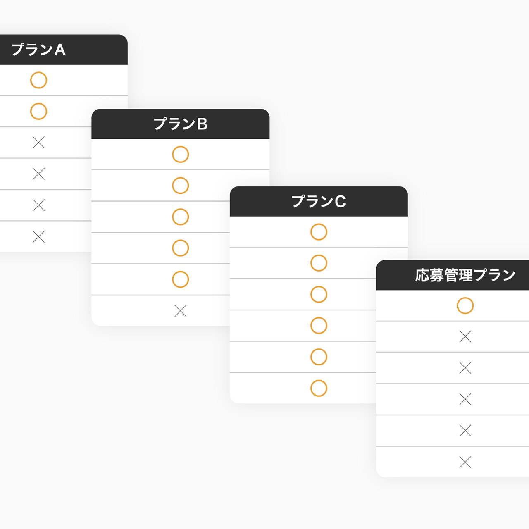
Task: Select first orange circle under プランB
Action: pos(180,154)
